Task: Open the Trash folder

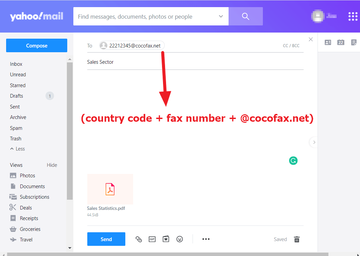Action: pyautogui.click(x=16, y=138)
